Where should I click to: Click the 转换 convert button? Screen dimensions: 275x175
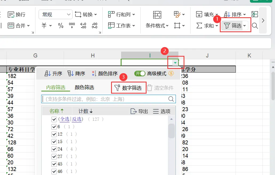(x=86, y=15)
